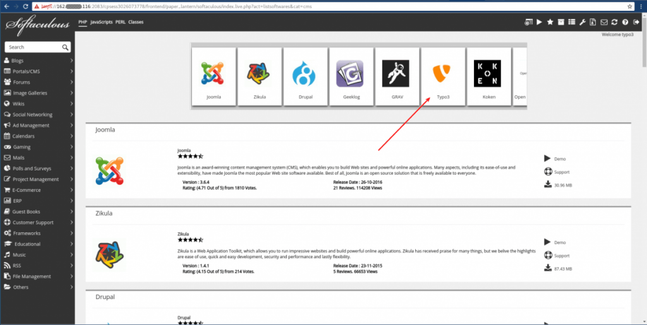The width and height of the screenshot is (647, 325).
Task: Switch to the PERL tab
Action: tap(120, 22)
